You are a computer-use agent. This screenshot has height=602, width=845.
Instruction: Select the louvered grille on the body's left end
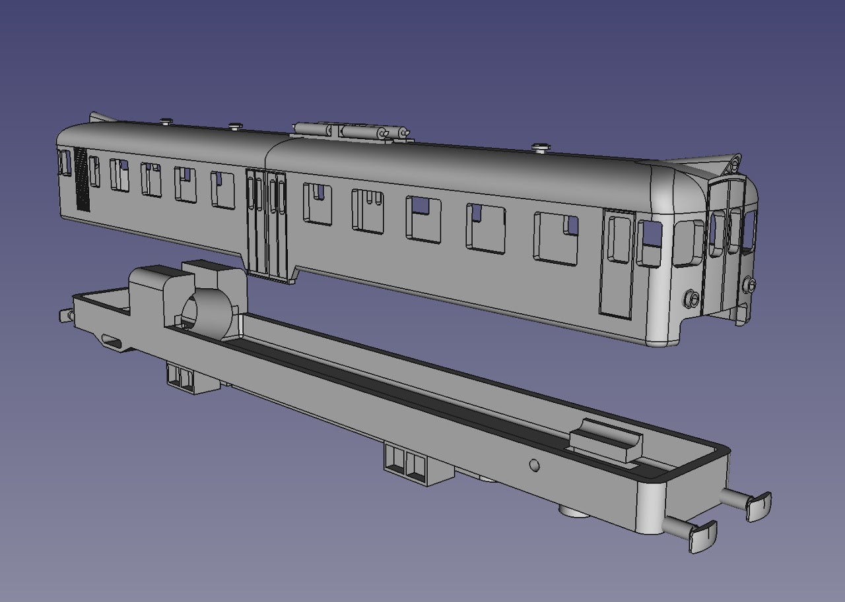click(x=82, y=179)
